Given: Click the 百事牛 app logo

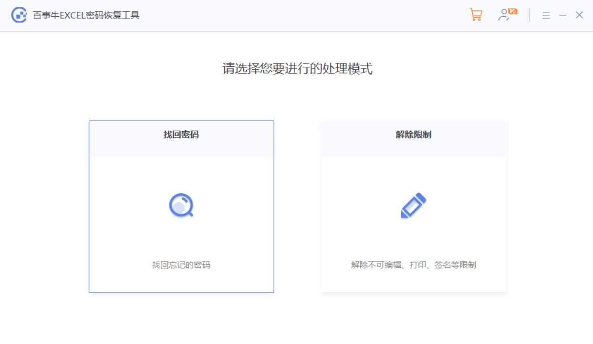Looking at the screenshot, I should [19, 15].
